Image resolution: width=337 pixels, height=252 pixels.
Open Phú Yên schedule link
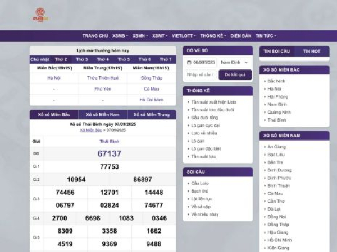pos(103,89)
